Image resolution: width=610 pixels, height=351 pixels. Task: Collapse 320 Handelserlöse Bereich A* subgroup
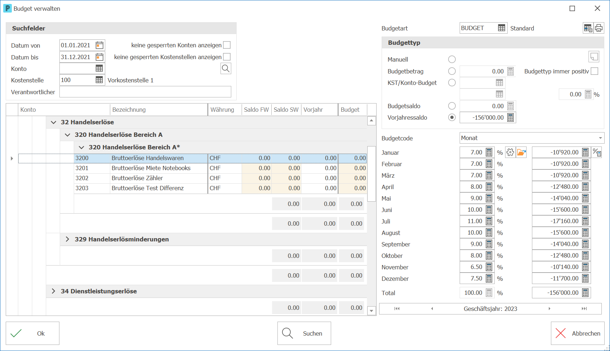click(81, 147)
